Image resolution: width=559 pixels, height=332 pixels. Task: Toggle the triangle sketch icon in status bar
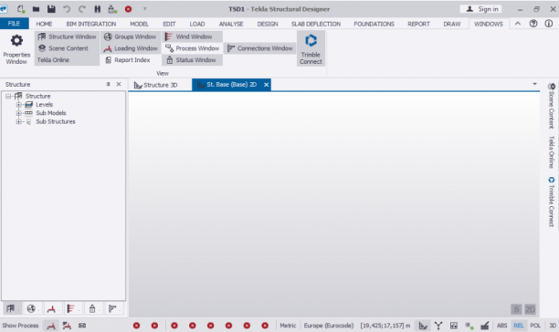click(423, 326)
